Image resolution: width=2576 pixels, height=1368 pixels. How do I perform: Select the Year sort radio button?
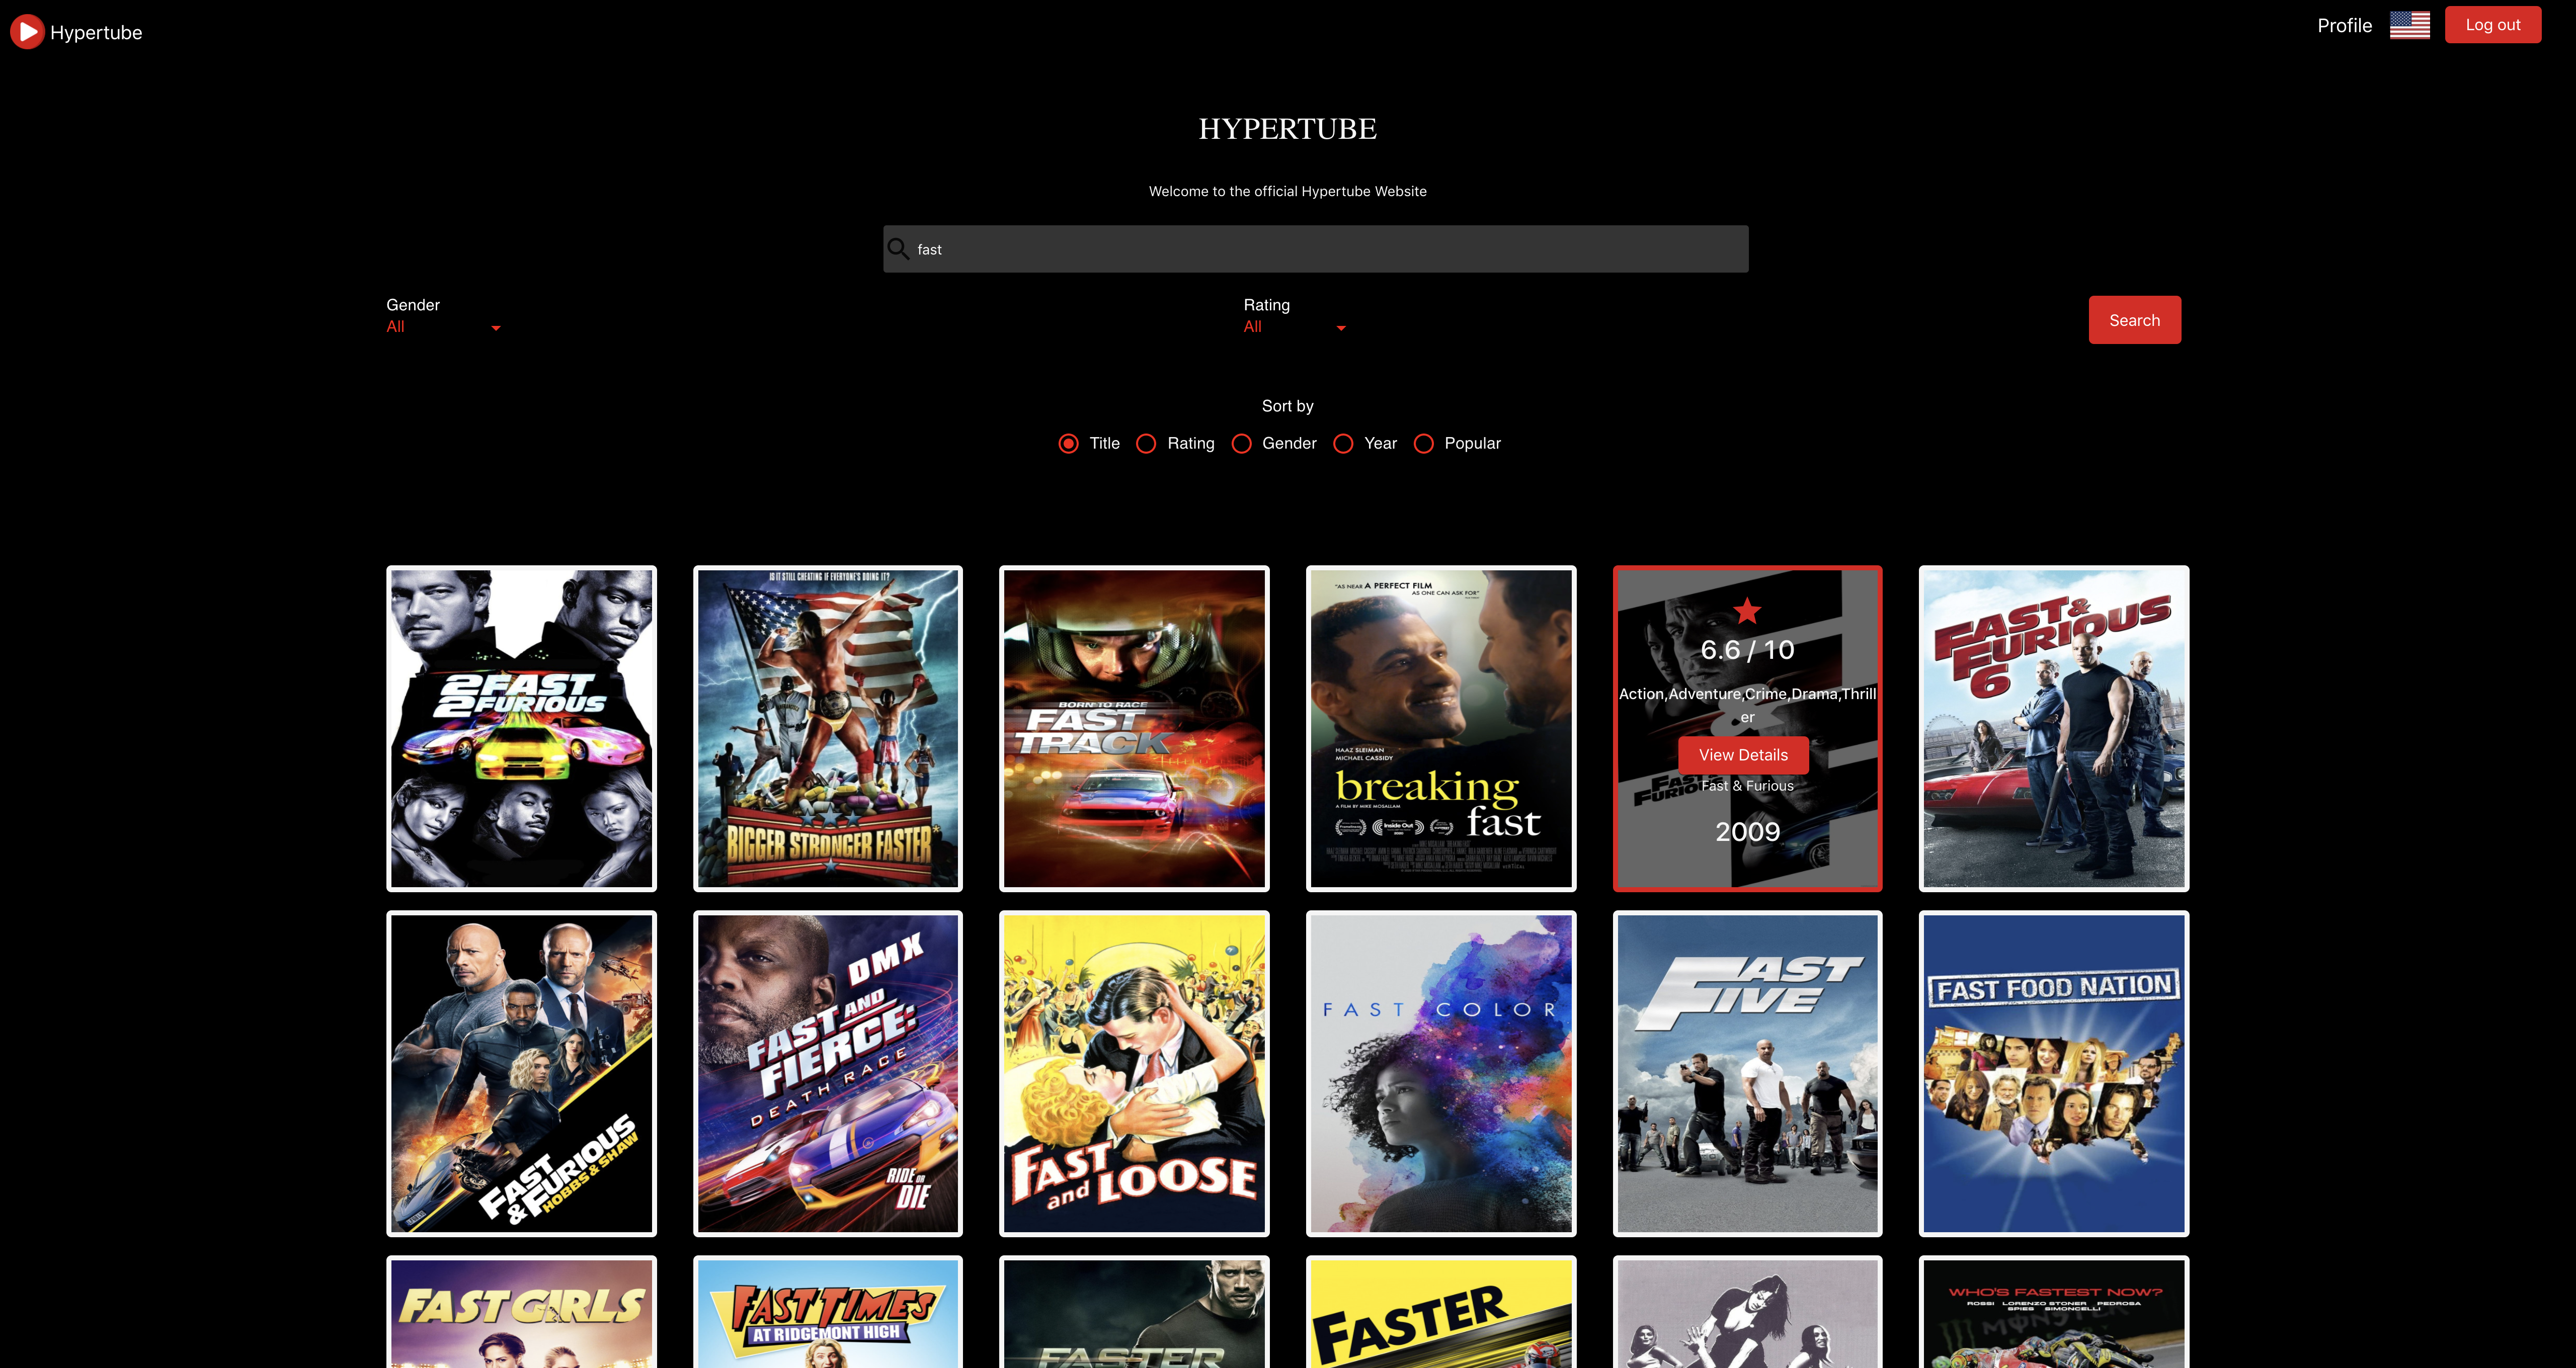[1343, 443]
